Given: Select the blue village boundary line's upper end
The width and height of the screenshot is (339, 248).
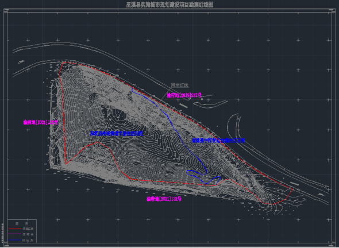Looking at the screenshot, I should point(132,89).
